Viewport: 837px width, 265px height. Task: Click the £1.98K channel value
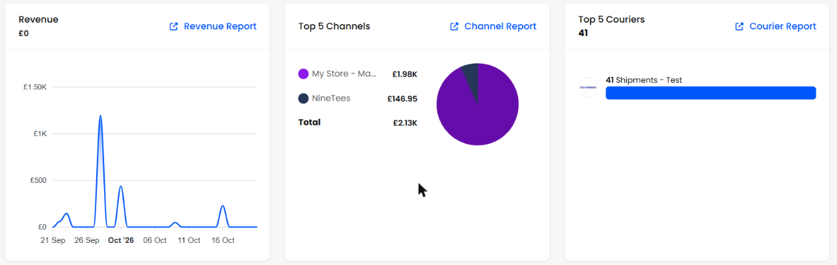tap(404, 74)
